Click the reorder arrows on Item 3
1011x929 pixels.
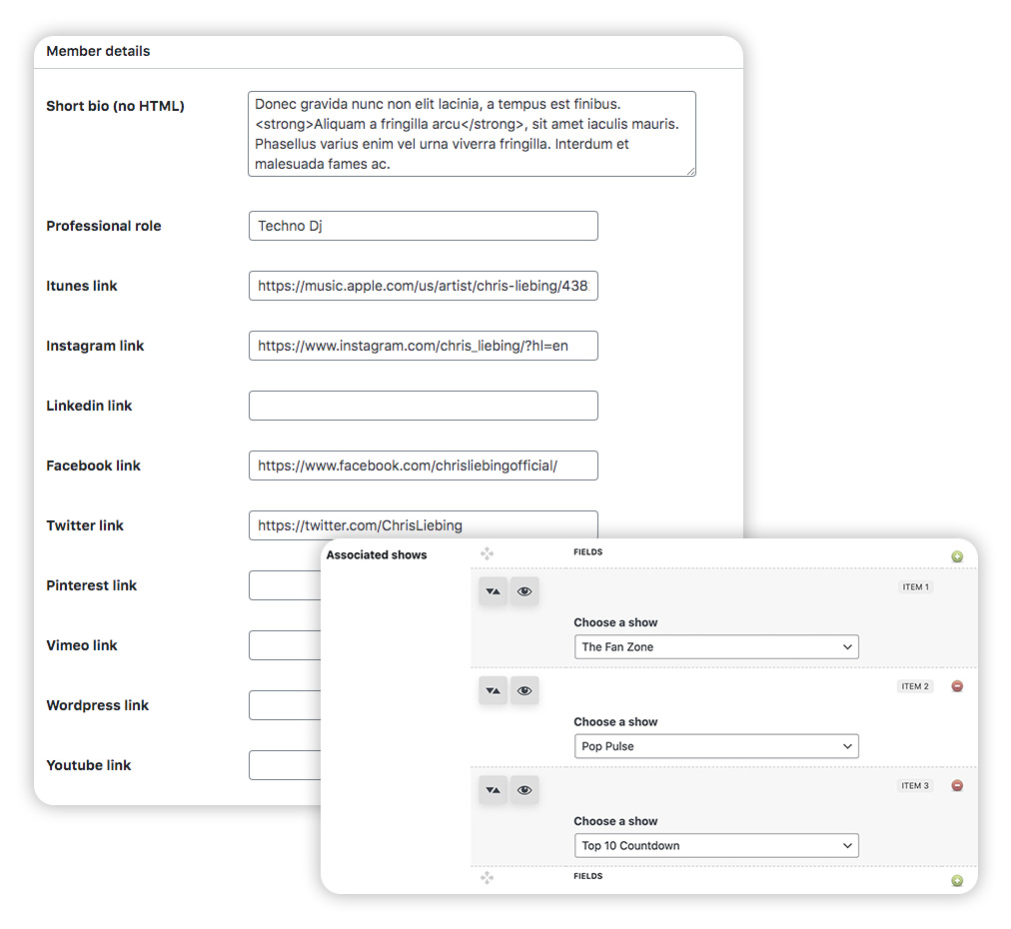point(493,790)
